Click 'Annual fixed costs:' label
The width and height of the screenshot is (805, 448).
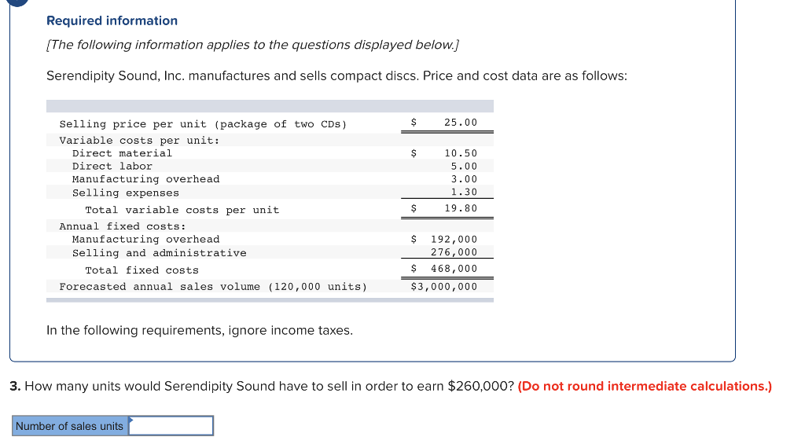coord(123,226)
